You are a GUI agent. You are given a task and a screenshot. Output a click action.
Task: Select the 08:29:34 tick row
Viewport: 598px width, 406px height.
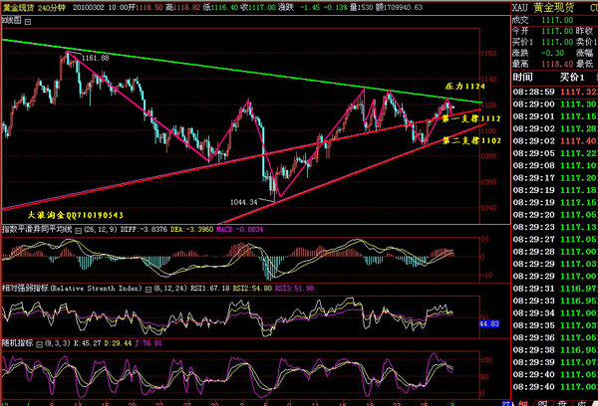pyautogui.click(x=555, y=313)
